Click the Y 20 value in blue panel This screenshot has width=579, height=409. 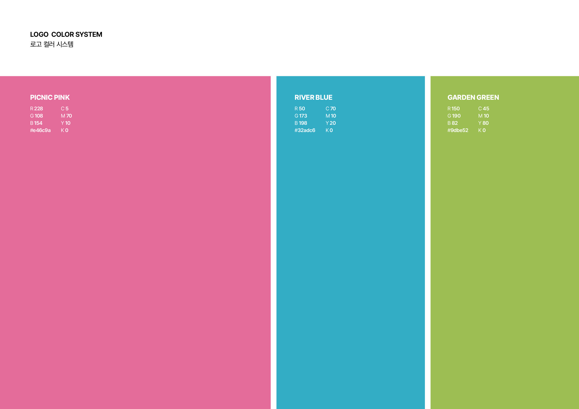pos(331,123)
